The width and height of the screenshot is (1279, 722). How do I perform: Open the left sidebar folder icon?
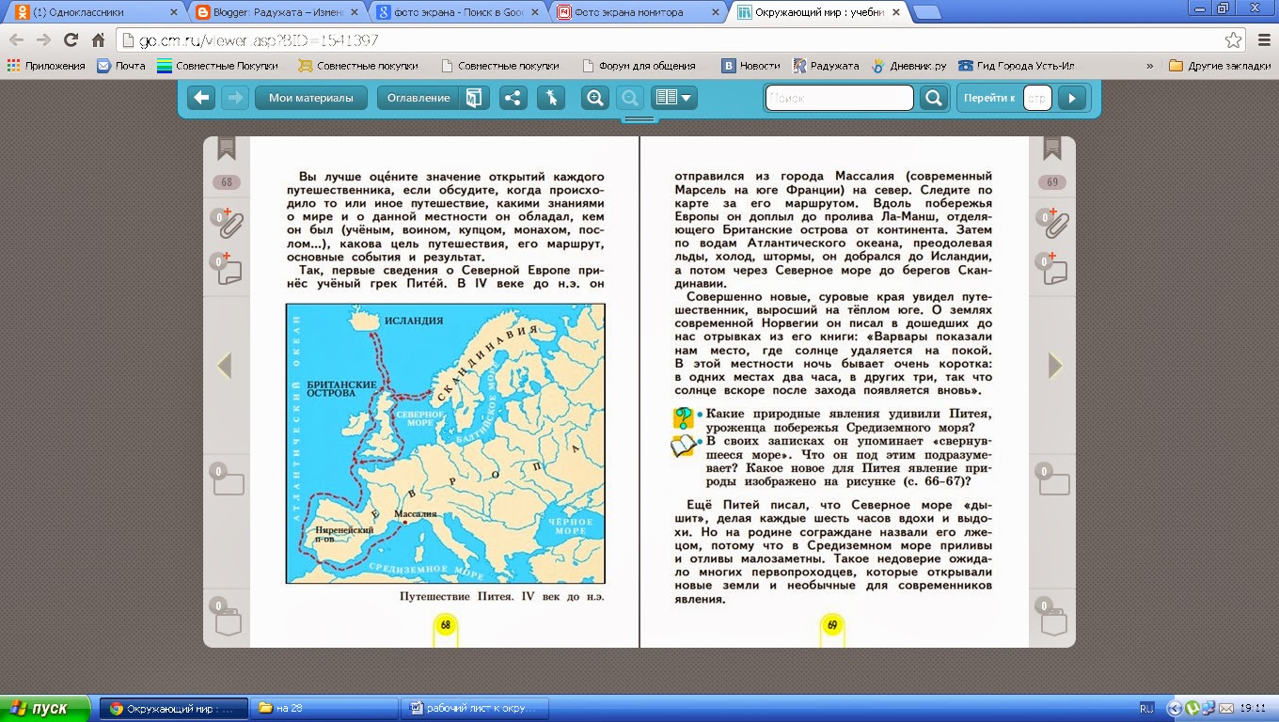click(227, 480)
